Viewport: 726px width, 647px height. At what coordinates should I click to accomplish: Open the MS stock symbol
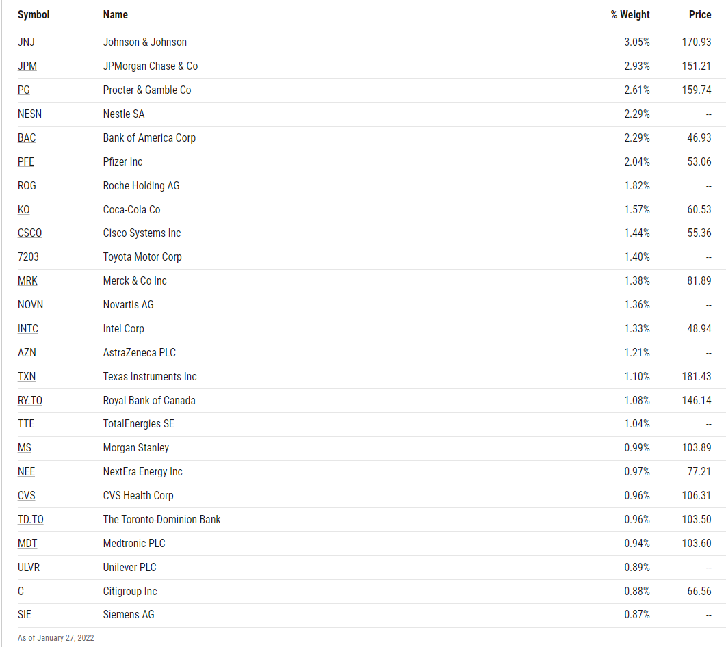click(25, 448)
